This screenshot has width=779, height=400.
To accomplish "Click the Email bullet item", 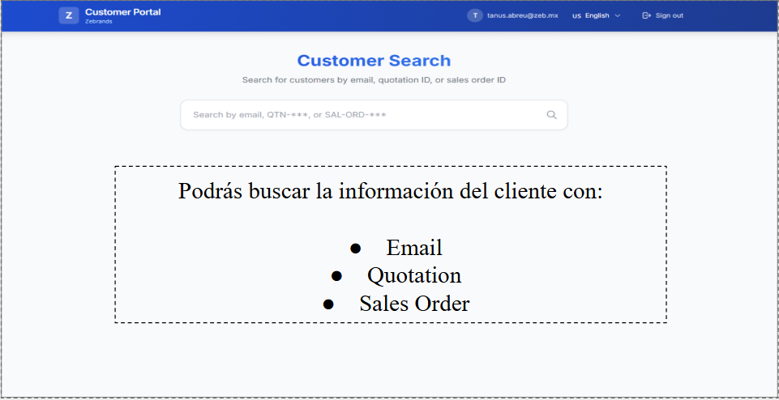I will (414, 247).
